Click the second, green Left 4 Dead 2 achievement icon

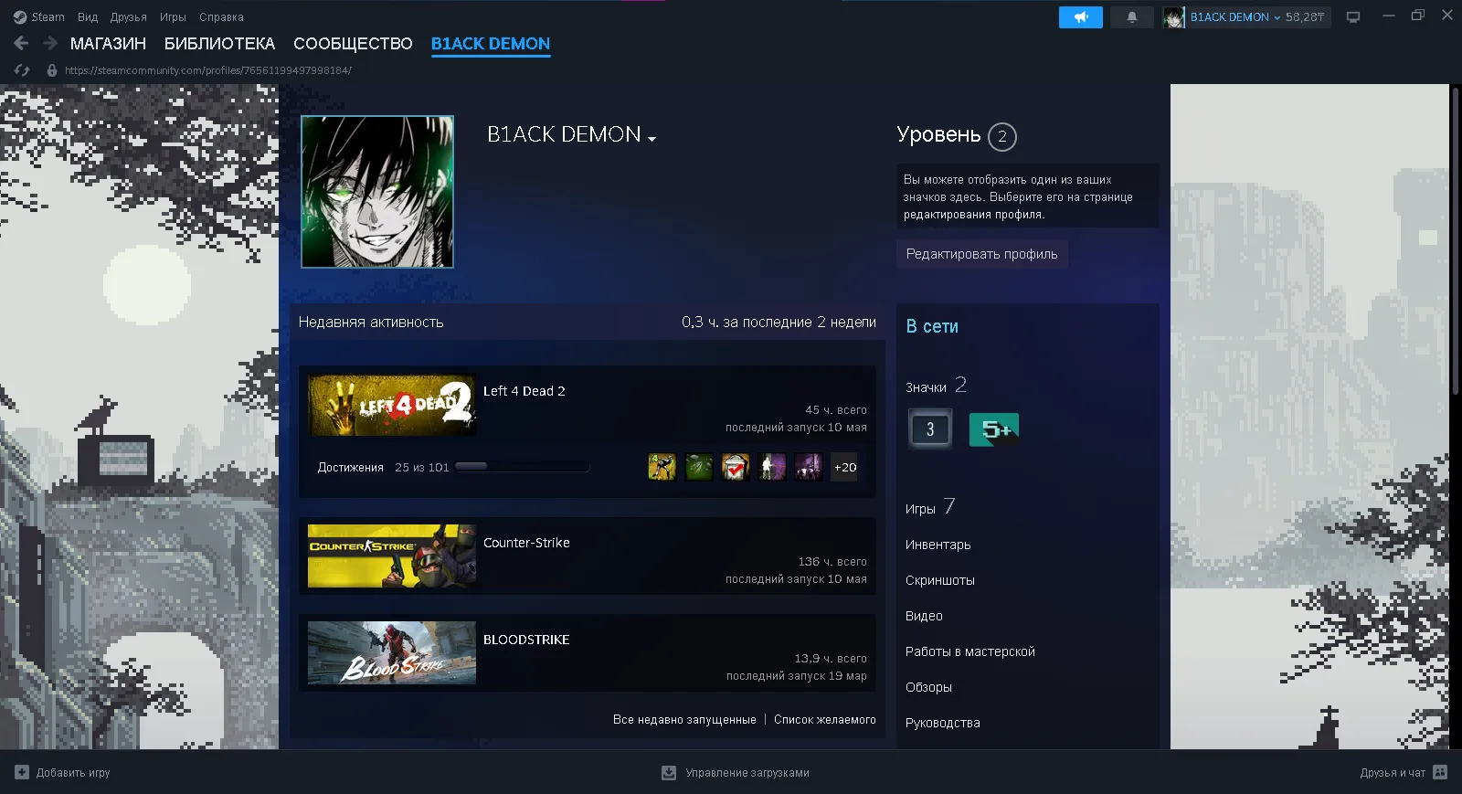coord(699,467)
